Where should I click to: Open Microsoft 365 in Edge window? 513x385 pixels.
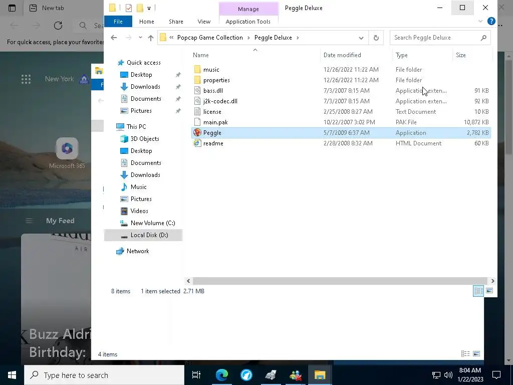(67, 153)
